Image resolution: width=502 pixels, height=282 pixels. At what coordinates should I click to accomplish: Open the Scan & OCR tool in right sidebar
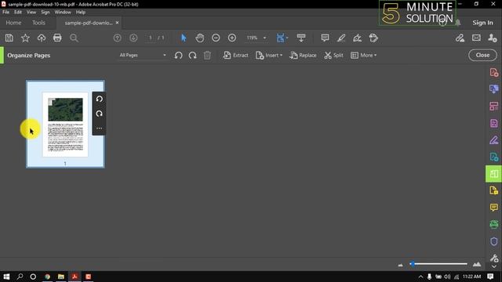(494, 225)
